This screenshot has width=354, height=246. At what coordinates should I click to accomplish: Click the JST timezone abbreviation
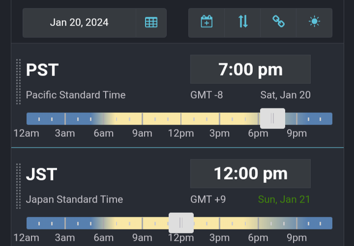tap(41, 174)
